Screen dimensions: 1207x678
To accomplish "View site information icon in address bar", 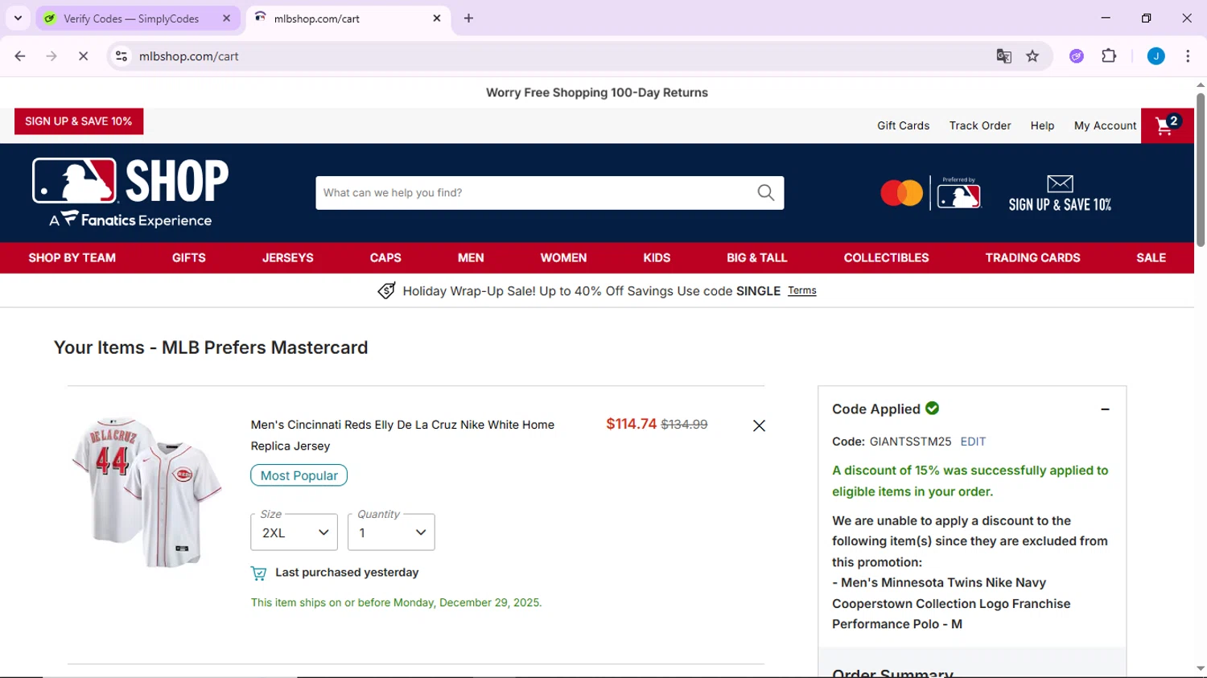I will point(122,56).
